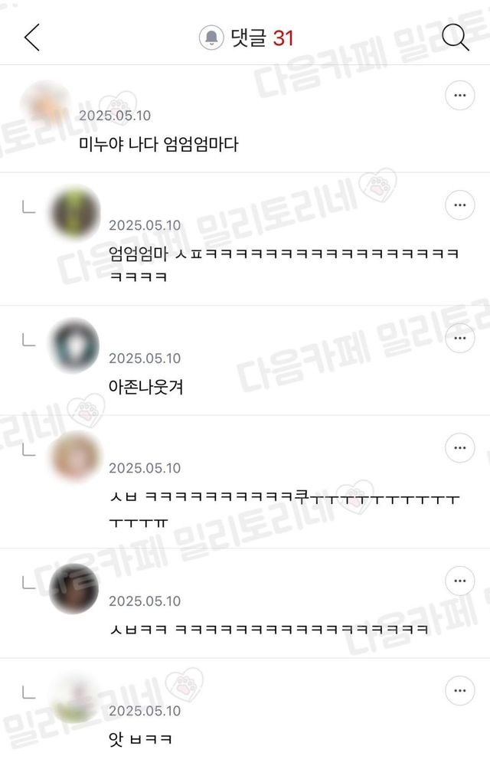Open the search magnifier icon

pos(455,37)
